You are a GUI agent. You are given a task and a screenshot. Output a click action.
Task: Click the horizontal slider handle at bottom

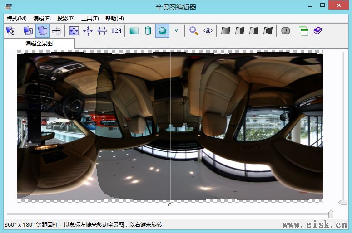331,214
